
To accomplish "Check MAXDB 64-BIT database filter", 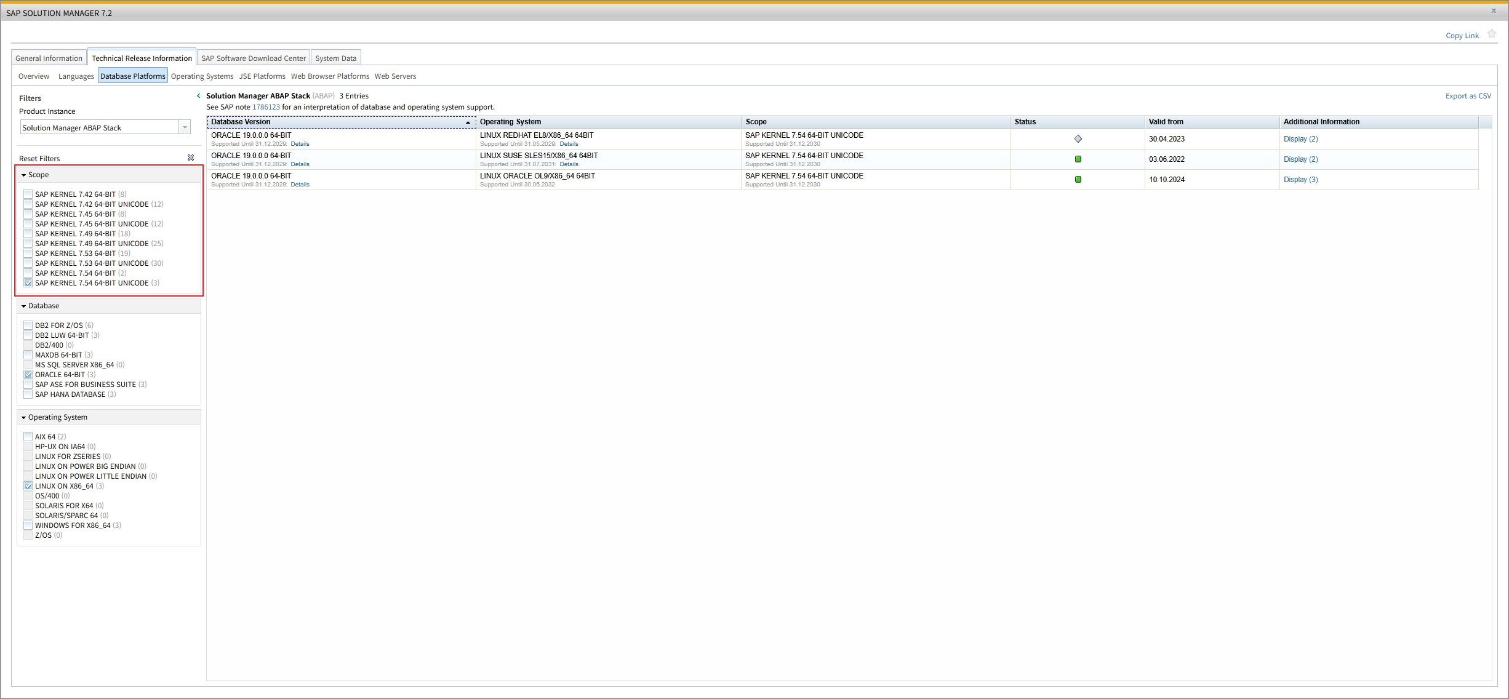I will 28,355.
